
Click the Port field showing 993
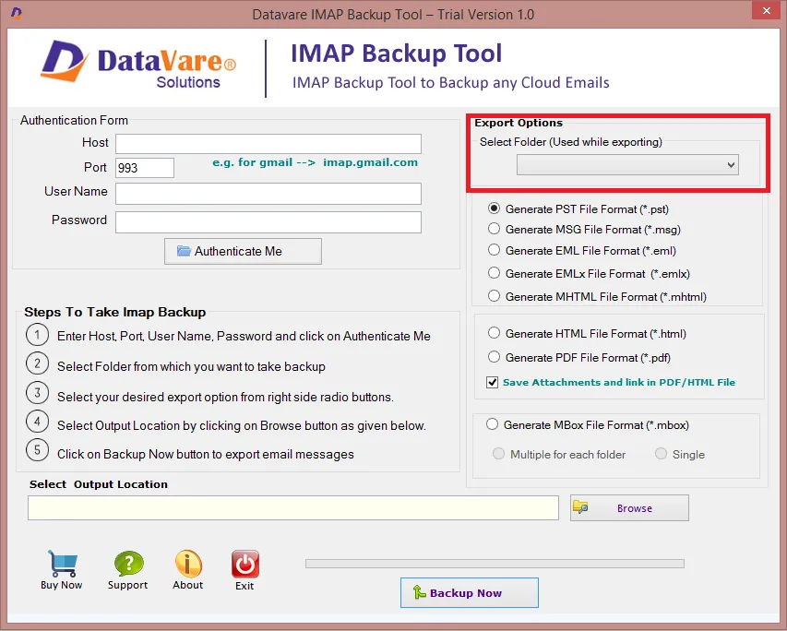(145, 168)
